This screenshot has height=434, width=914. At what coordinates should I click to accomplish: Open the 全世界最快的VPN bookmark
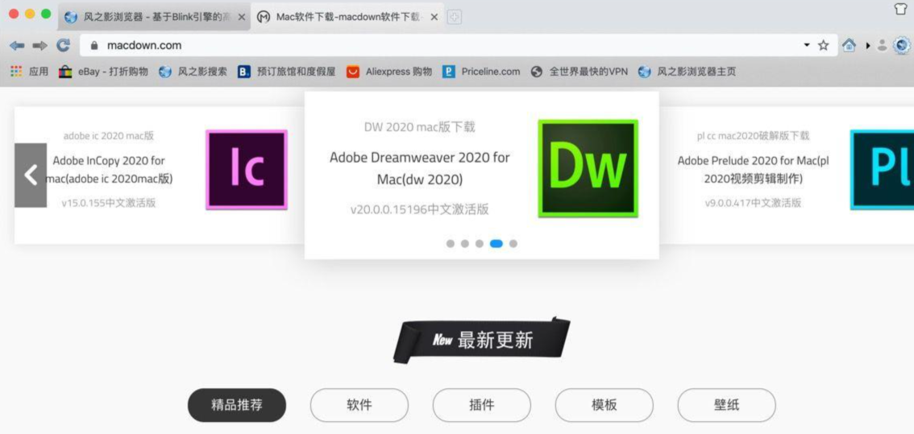click(x=580, y=72)
